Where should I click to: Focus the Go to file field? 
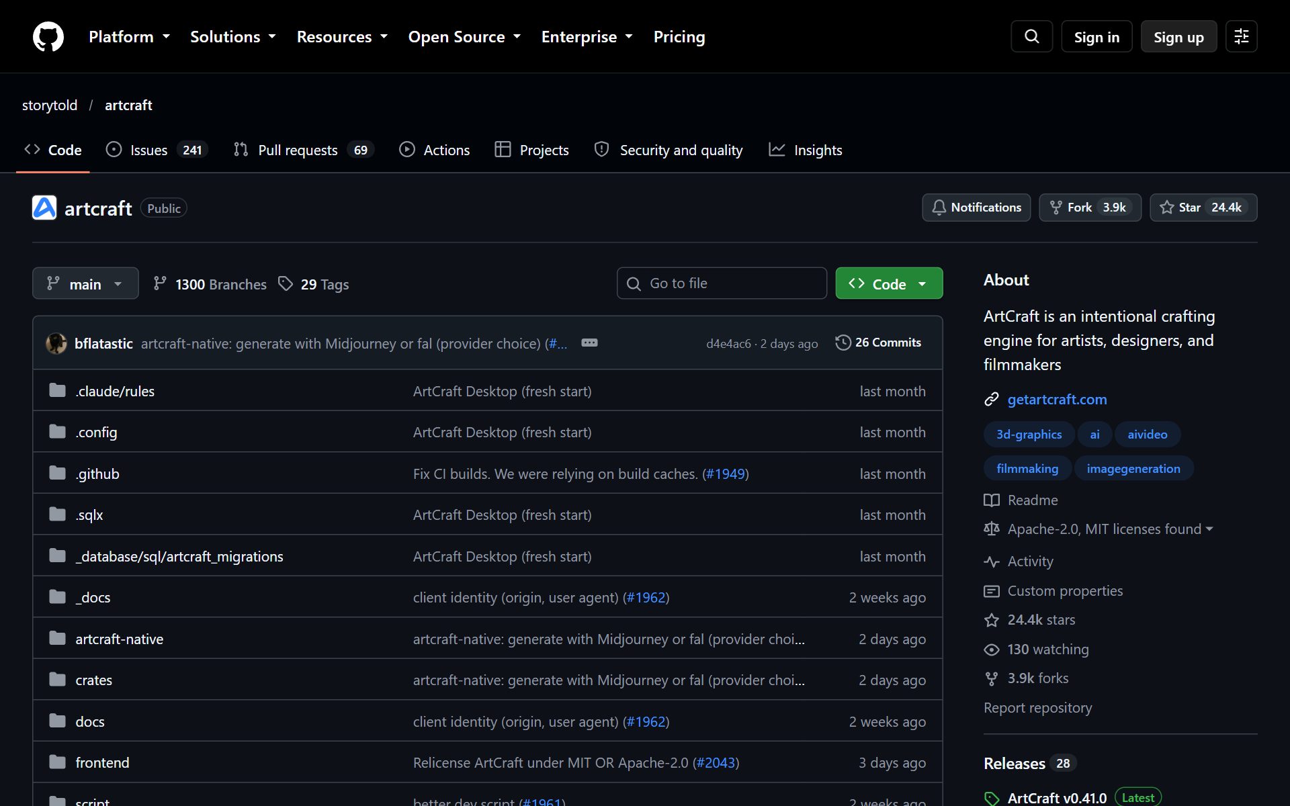tap(722, 283)
